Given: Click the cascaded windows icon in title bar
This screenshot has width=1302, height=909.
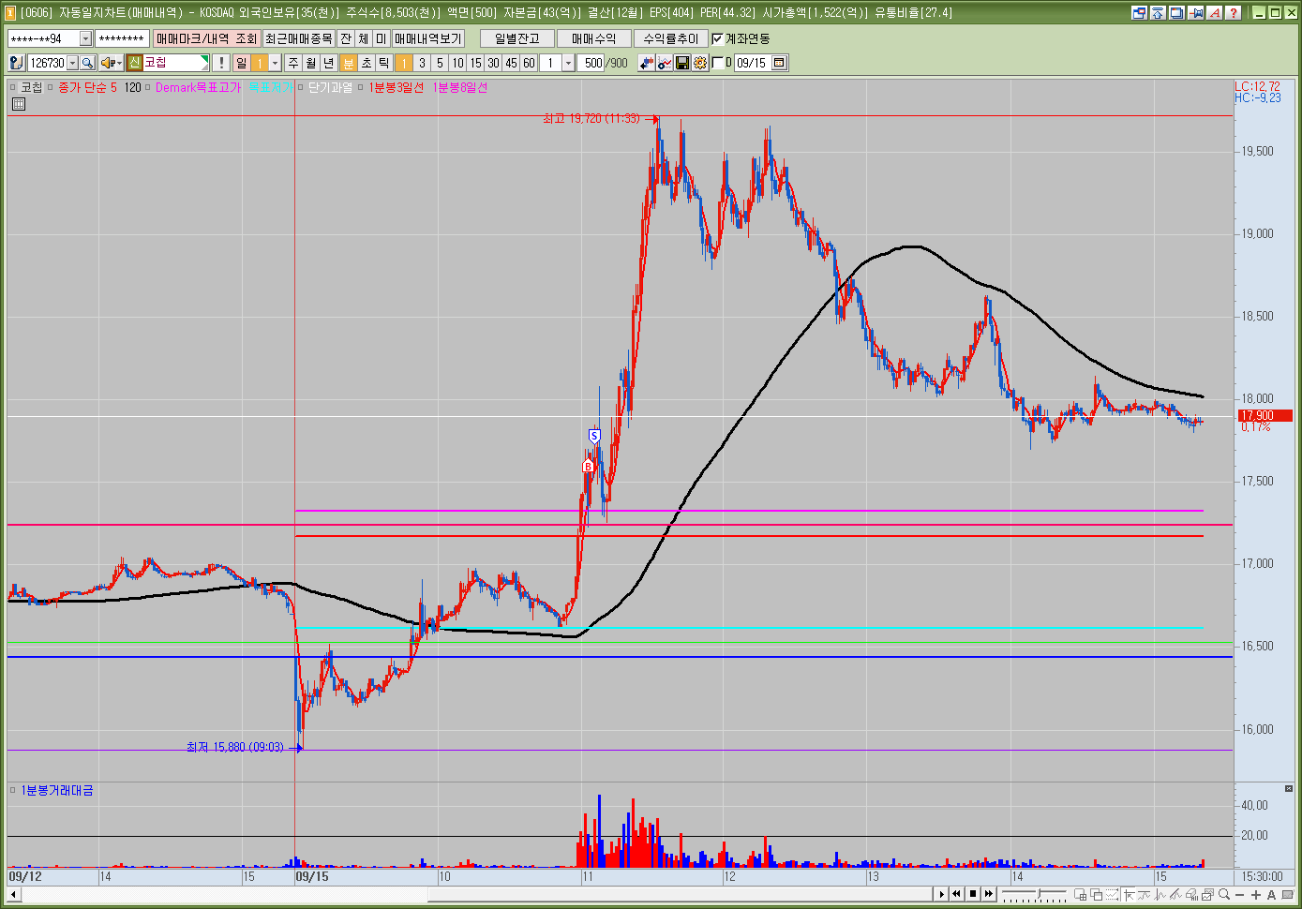Looking at the screenshot, I should point(1177,12).
